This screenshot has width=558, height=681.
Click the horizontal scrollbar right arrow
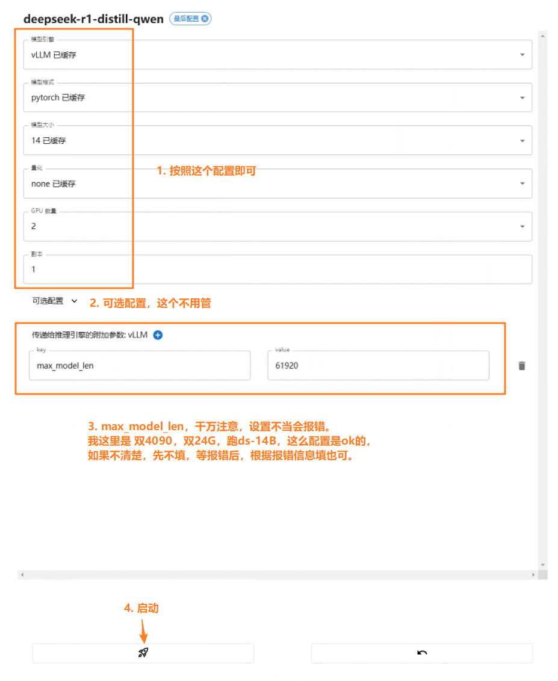pyautogui.click(x=533, y=575)
